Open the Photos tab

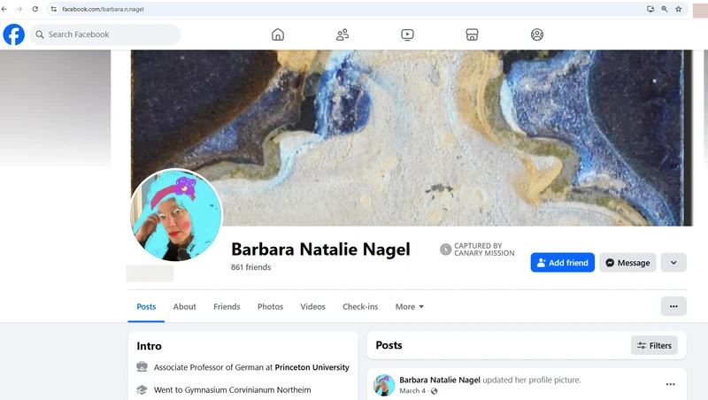tap(271, 306)
